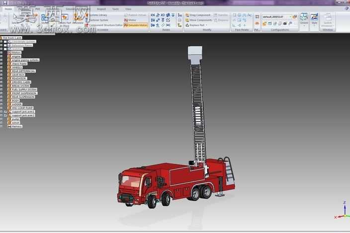Image resolution: width=350 pixels, height=233 pixels.
Task: Uncheck support jack.asm:2 checkbox
Action: tap(5, 115)
